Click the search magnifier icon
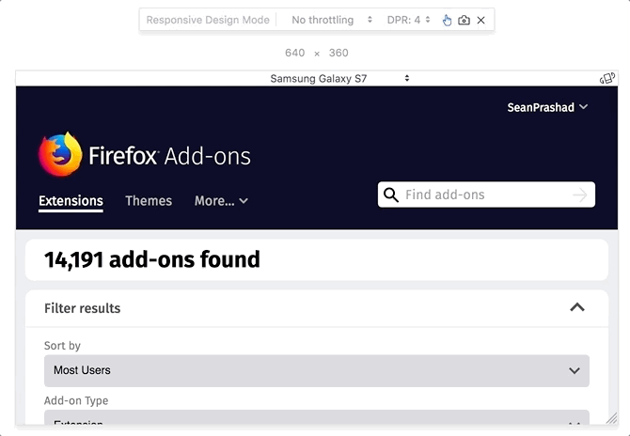The height and width of the screenshot is (436, 630). [391, 195]
